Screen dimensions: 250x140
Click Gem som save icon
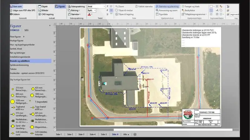(11, 6)
